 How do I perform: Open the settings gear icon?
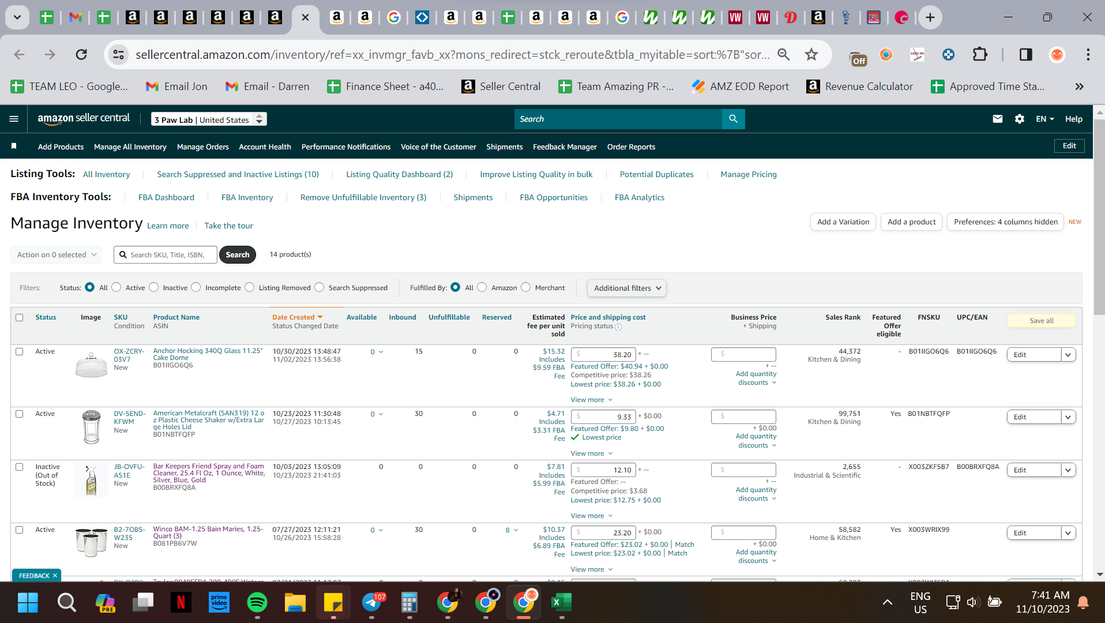(1020, 119)
